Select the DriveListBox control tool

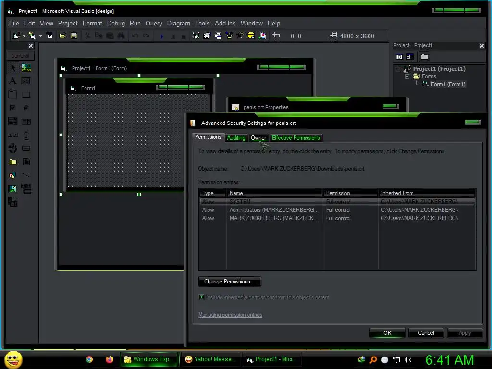26,148
